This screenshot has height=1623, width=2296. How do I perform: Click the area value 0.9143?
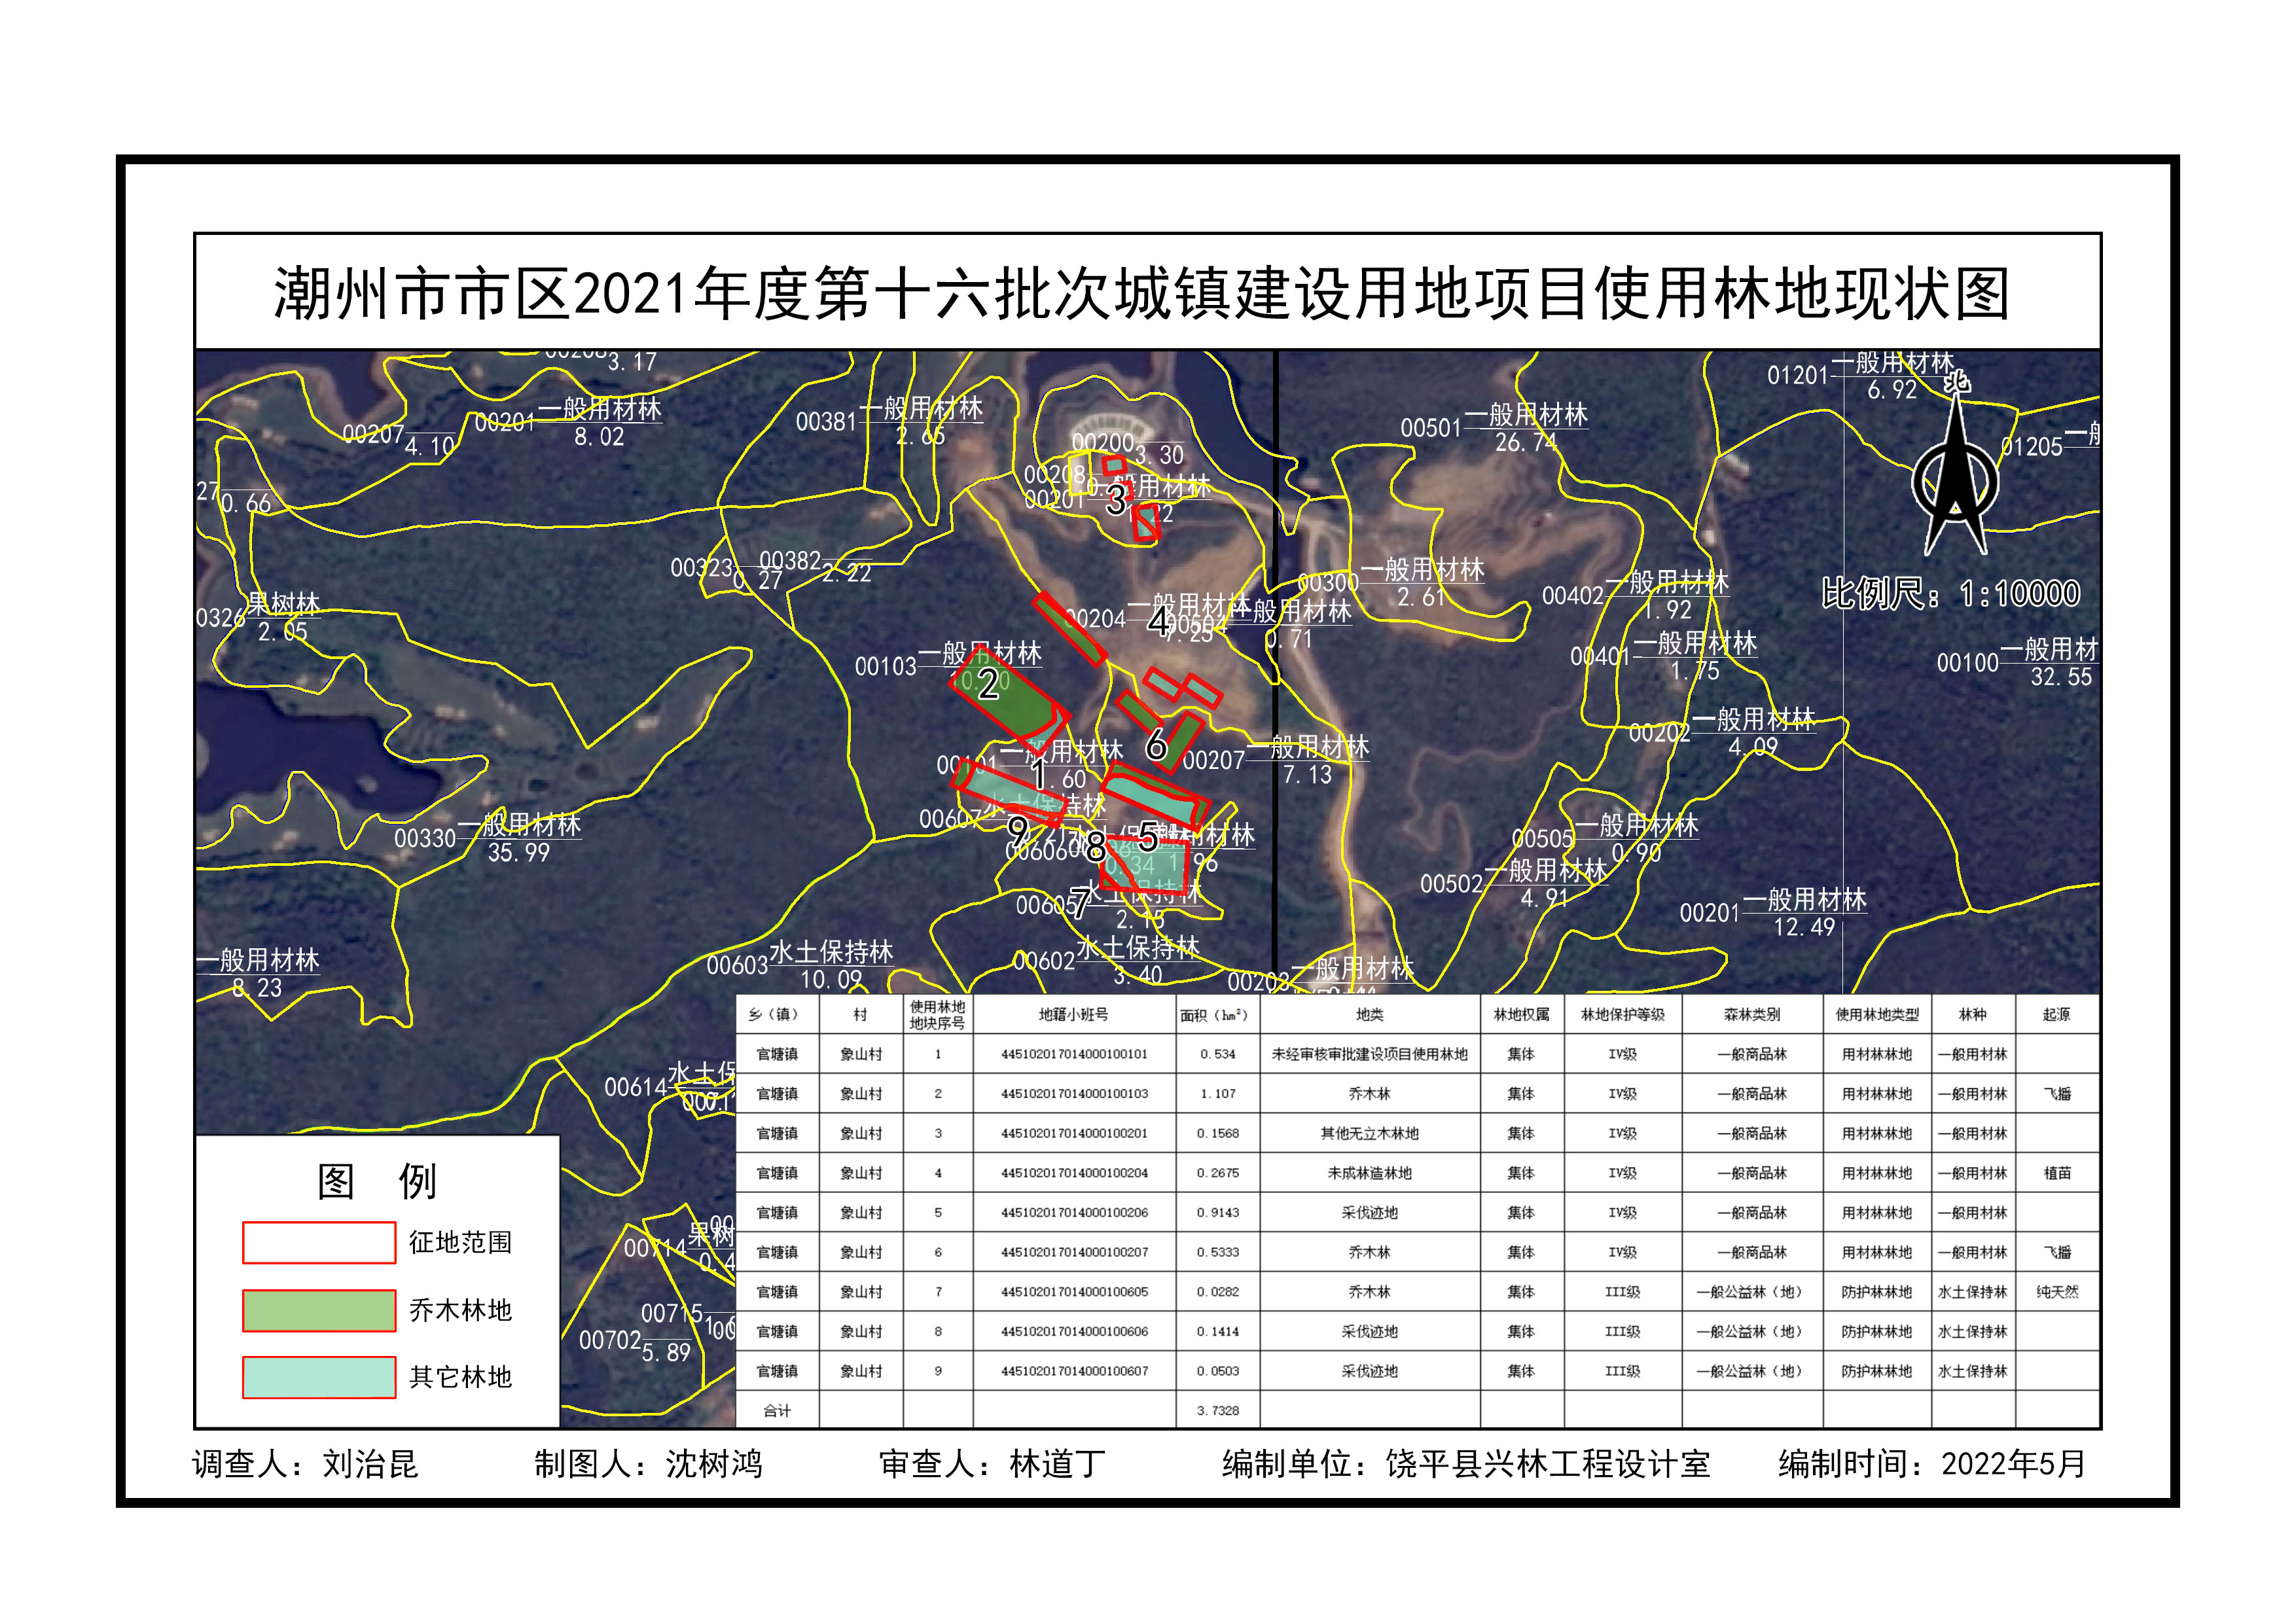coord(1218,1213)
